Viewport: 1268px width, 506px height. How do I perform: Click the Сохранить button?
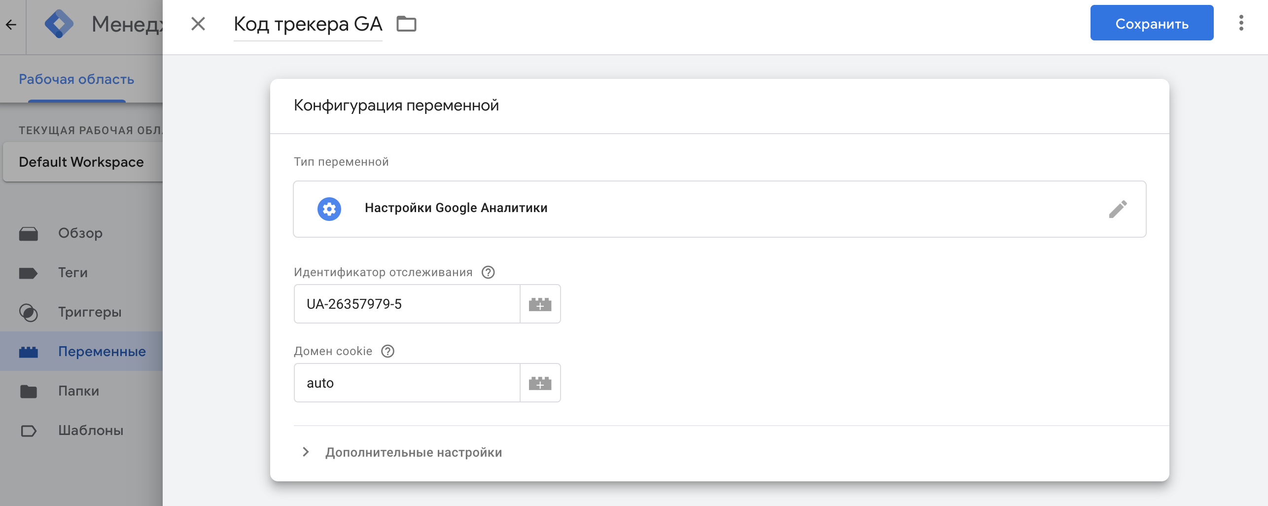pos(1152,23)
